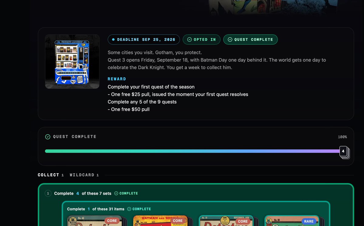This screenshot has width=364, height=226.
Task: Click the 'Complete 1 of these 31 items' label
Action: (96, 209)
